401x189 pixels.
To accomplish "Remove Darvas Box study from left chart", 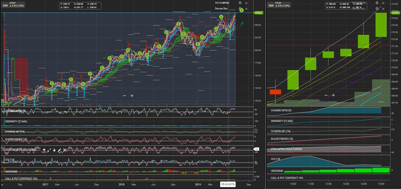I will 246,8.
